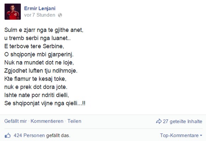Screen dimensions: 206x141
Task: Click the 'gefällt das.' text
Action: pos(58,135)
